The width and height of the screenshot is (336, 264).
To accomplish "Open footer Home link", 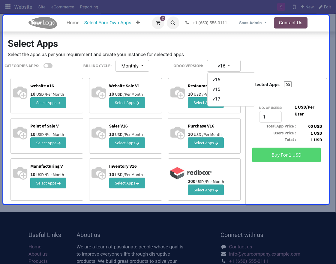I will (35, 247).
